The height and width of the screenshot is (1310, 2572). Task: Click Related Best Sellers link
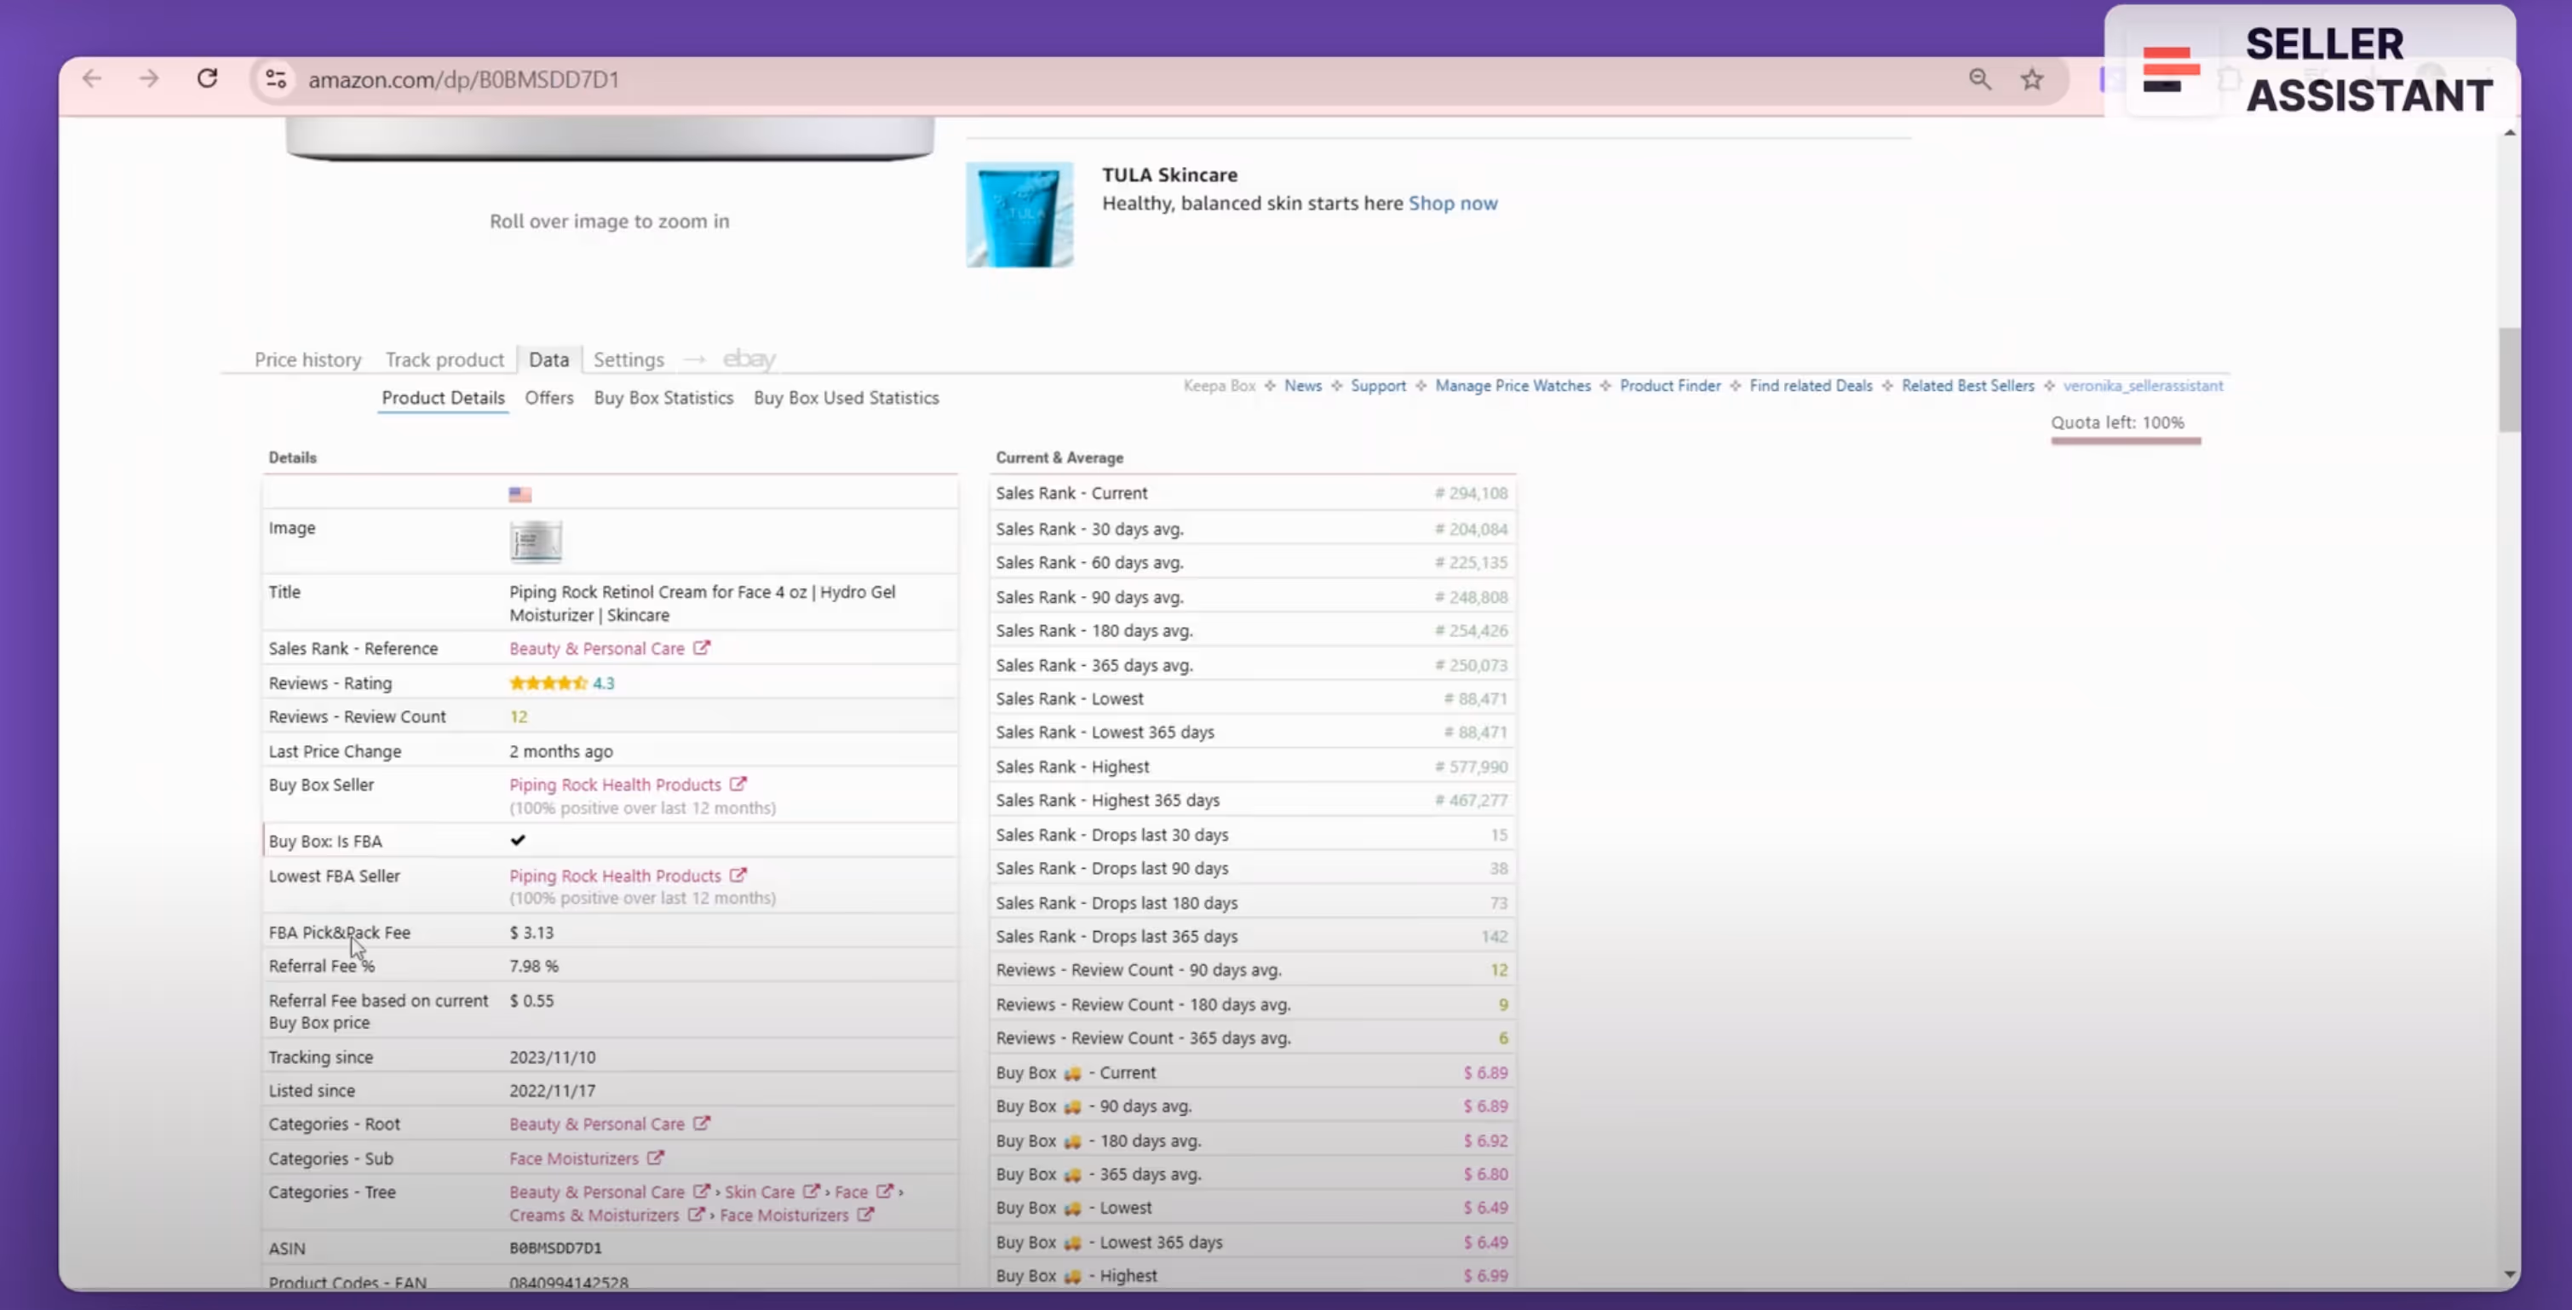[x=1967, y=385]
